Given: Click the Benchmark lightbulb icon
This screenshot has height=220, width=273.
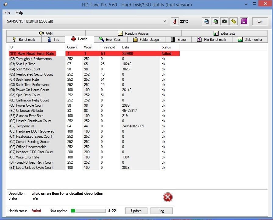Looking at the screenshot, I should [x=14, y=40].
